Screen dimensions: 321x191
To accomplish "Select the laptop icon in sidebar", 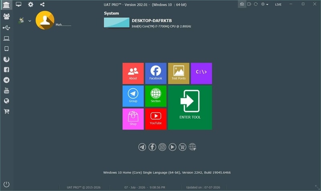I will [6, 38].
